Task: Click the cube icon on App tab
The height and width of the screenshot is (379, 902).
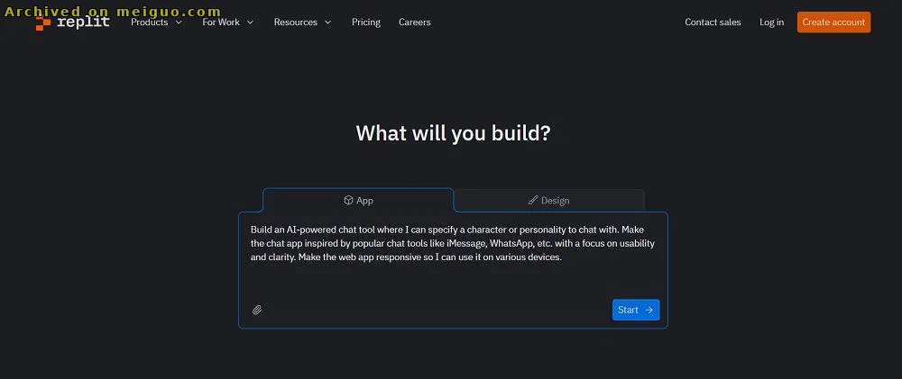Action: [348, 200]
